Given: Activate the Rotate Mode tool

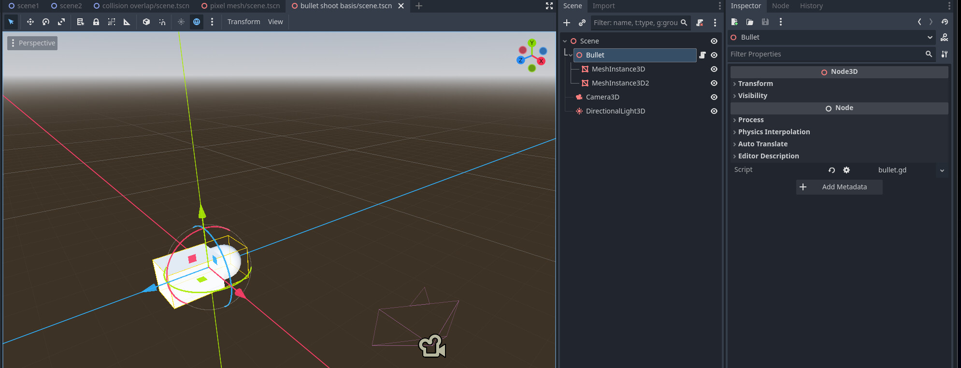Looking at the screenshot, I should [x=46, y=22].
